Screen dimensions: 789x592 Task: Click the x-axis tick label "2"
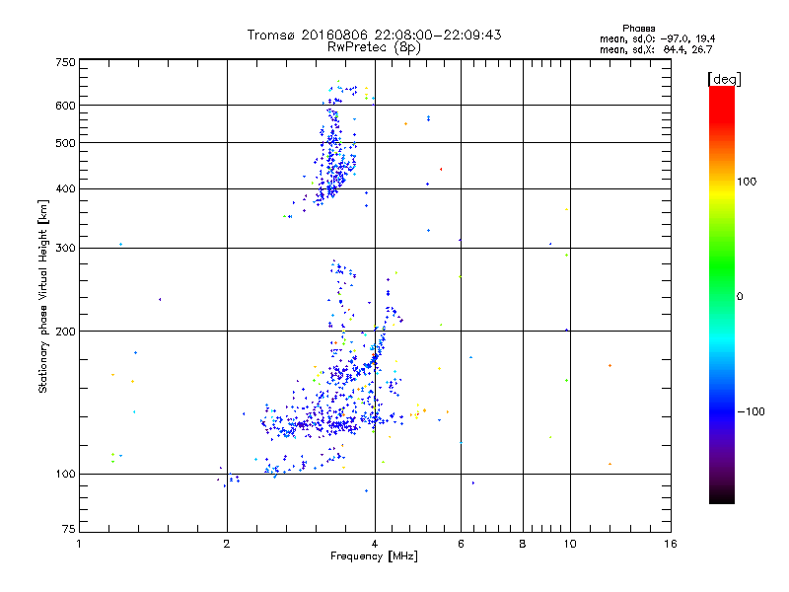point(227,544)
